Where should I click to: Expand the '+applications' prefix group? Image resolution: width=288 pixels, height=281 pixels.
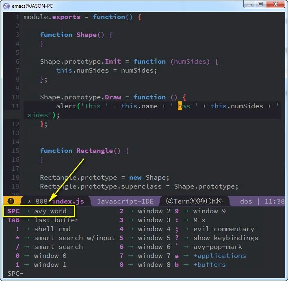pos(210,256)
